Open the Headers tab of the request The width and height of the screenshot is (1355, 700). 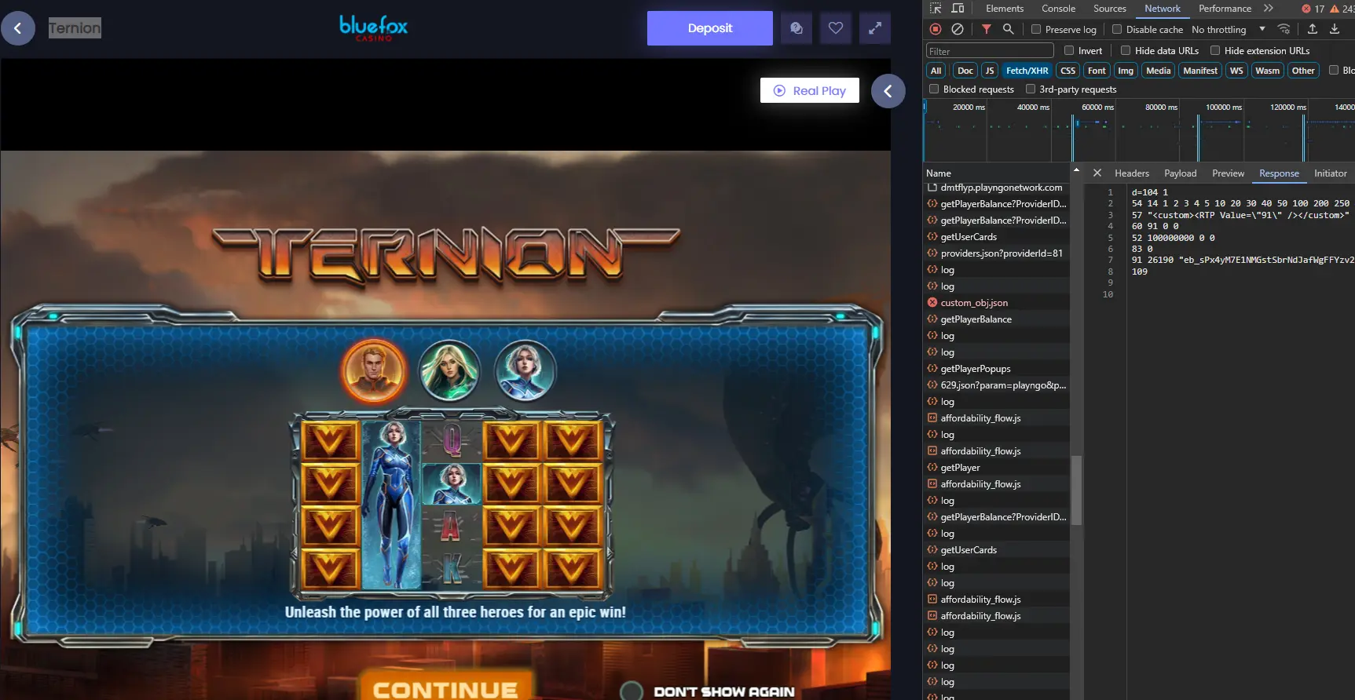(1132, 173)
